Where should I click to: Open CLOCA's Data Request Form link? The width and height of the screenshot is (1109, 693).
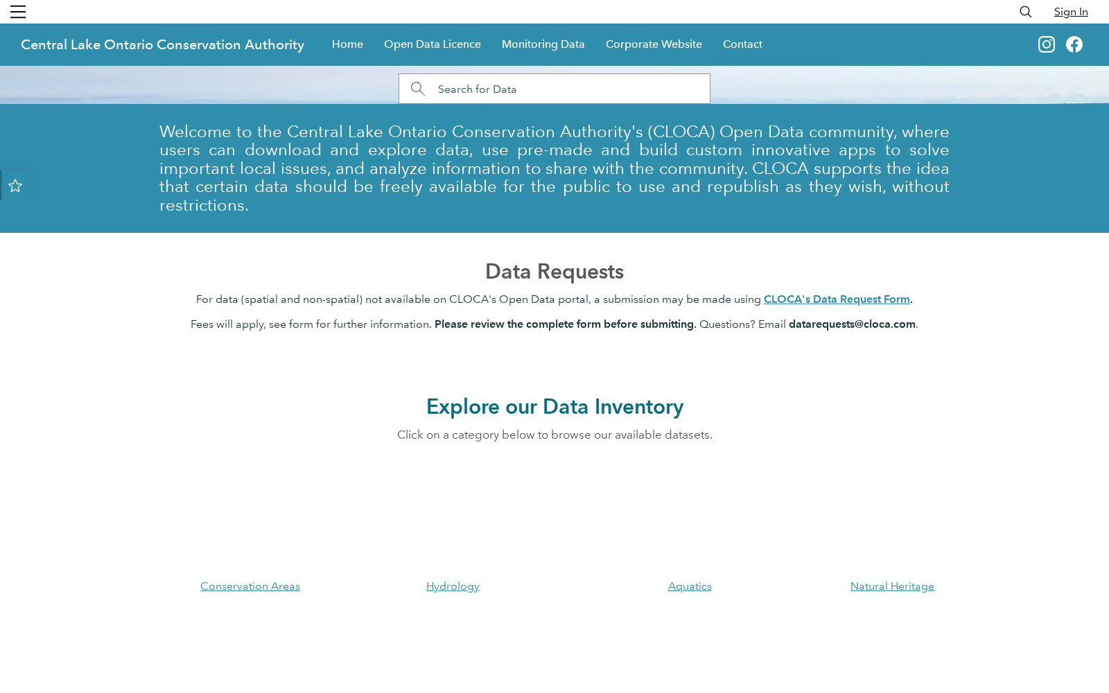click(837, 299)
